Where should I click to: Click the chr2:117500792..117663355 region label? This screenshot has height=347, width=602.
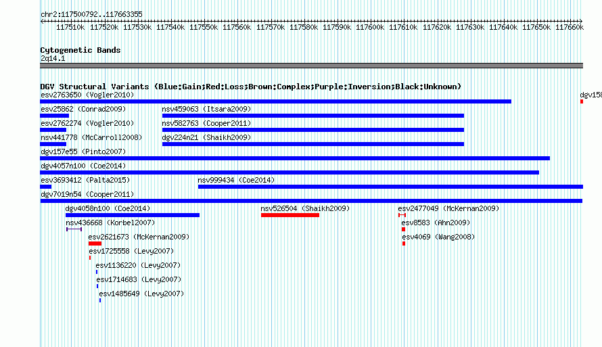click(x=91, y=14)
